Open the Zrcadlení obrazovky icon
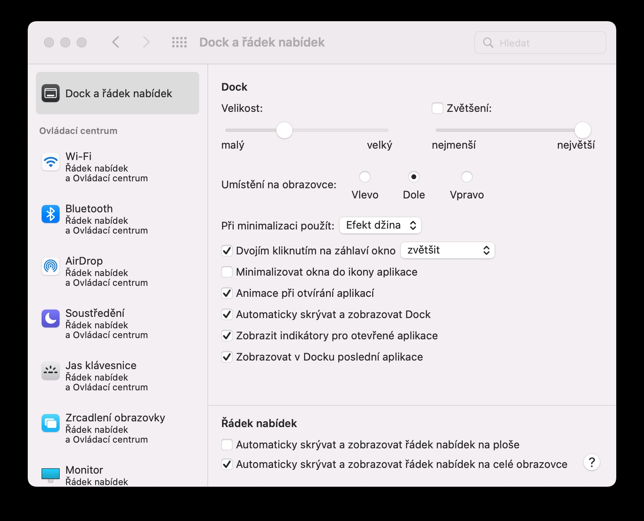 [51, 423]
